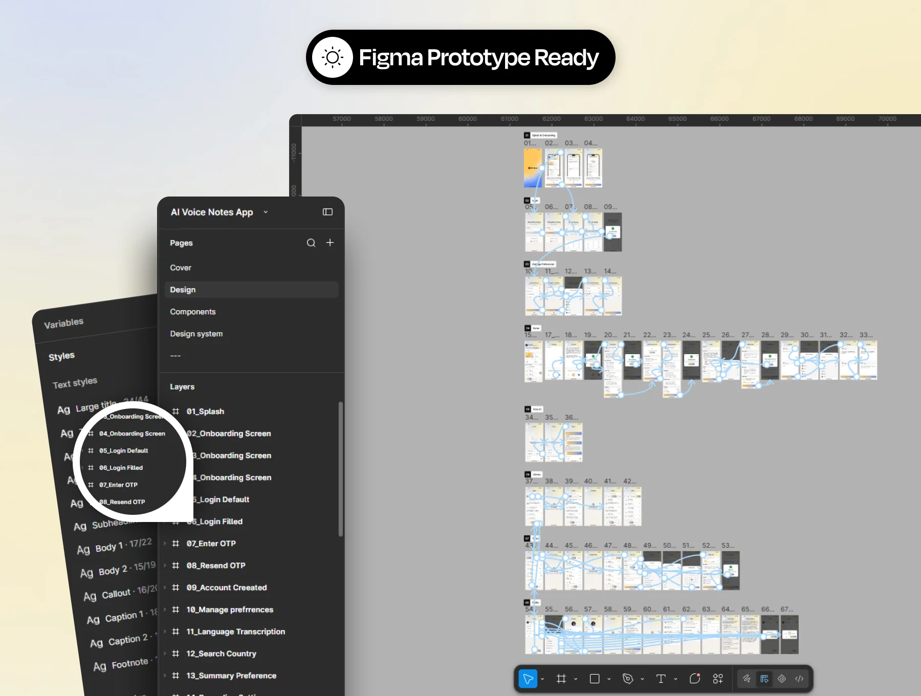Click the Layers section header
Screen dimensions: 921x696
click(x=182, y=387)
